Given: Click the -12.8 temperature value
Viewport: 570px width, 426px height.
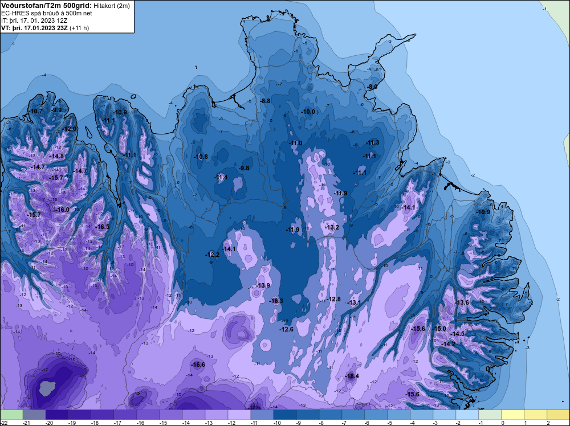Looking at the screenshot, I should (x=334, y=299).
